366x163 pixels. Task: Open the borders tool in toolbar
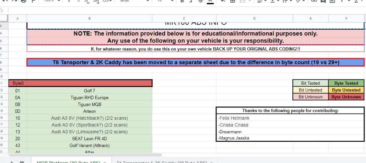coord(232,1)
